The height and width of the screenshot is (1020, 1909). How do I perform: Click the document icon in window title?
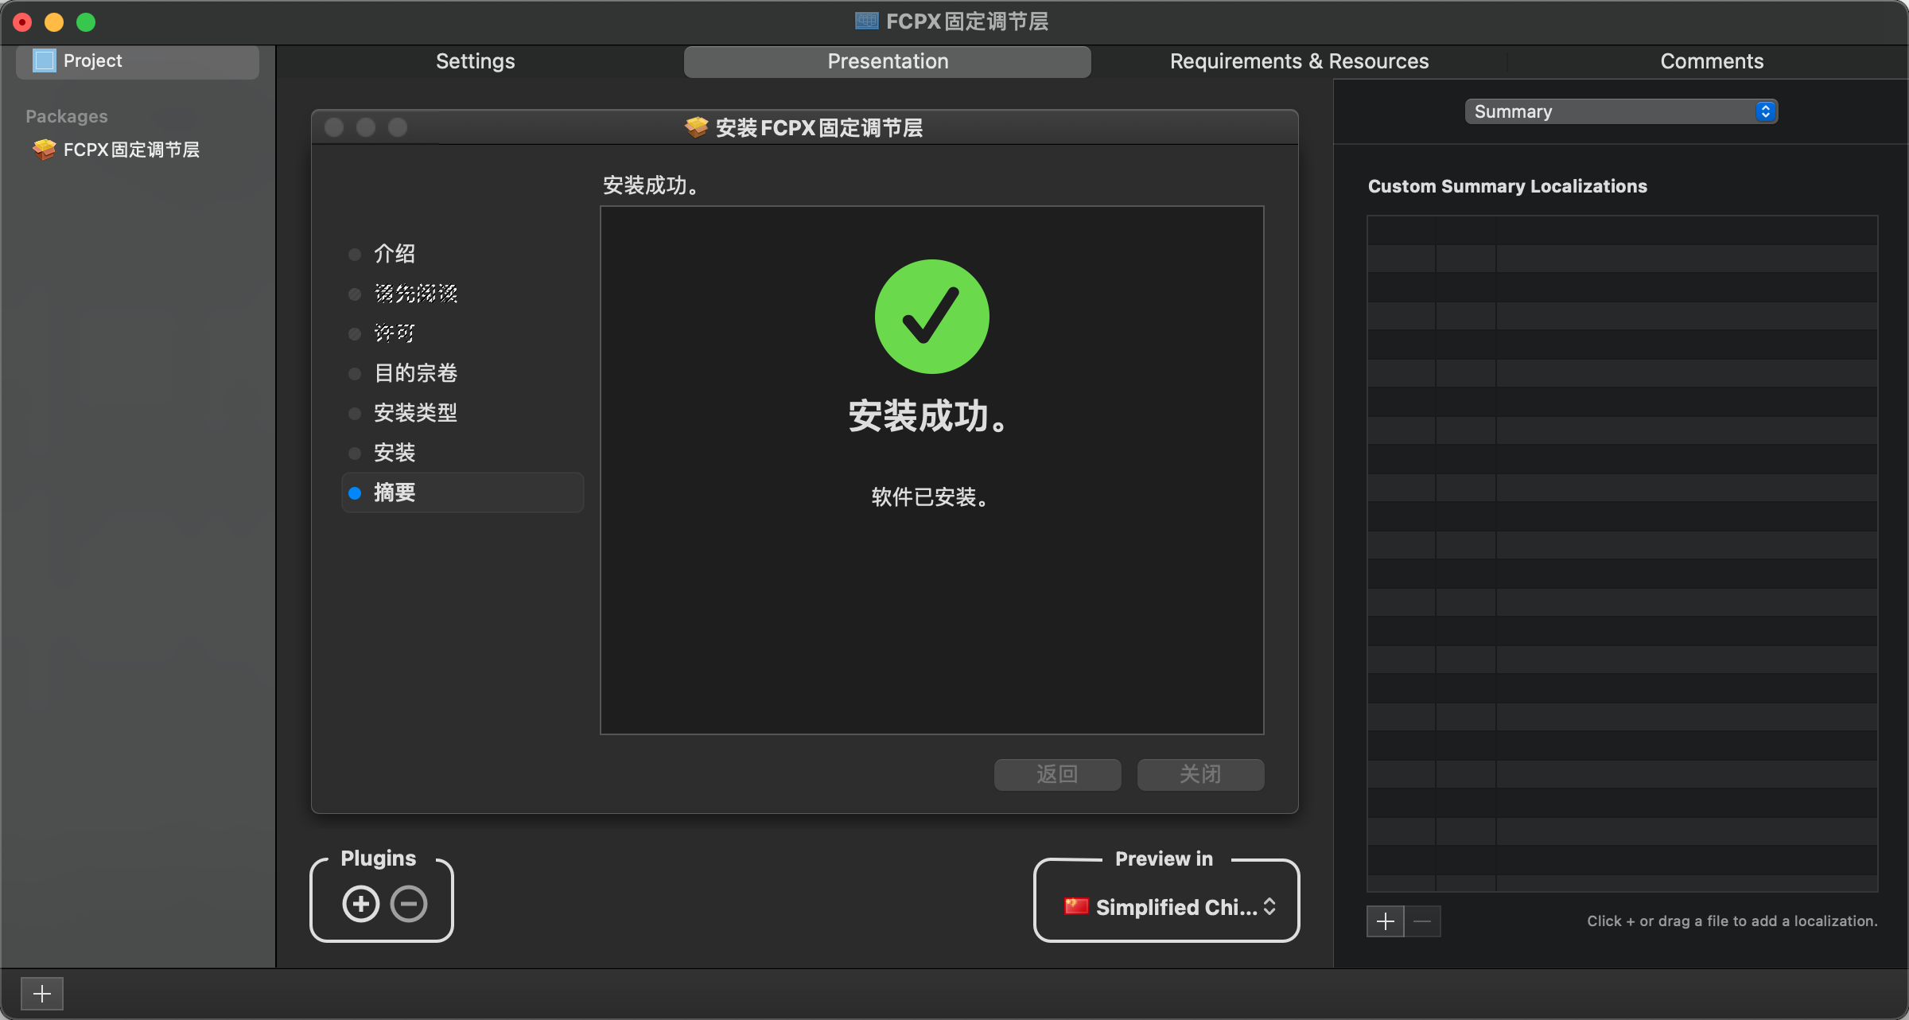tap(867, 21)
